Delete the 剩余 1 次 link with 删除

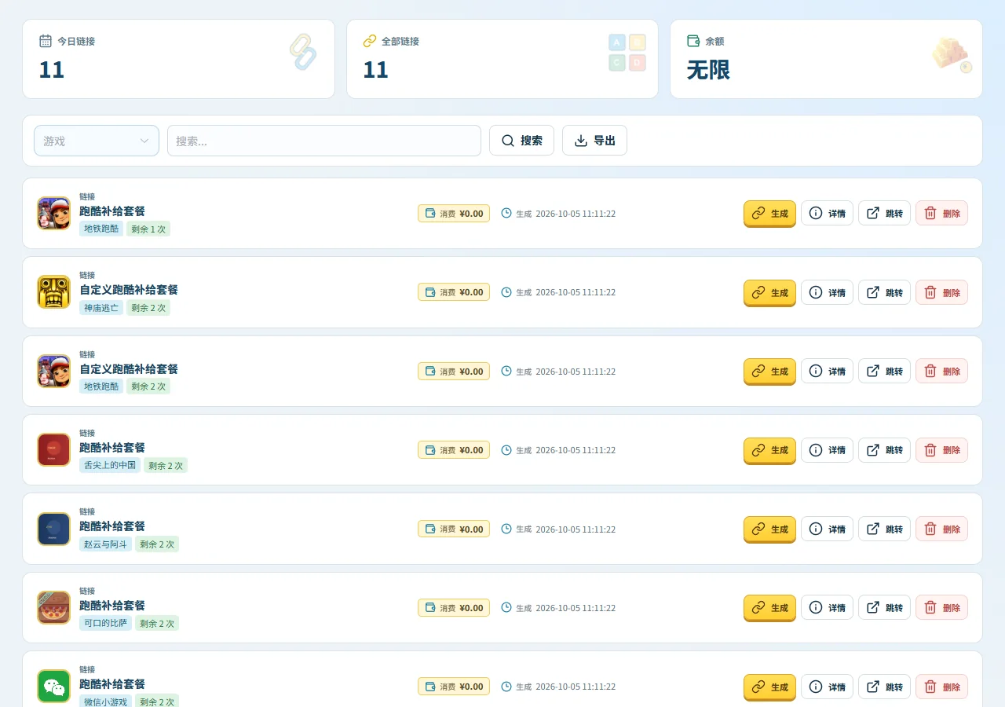point(941,213)
